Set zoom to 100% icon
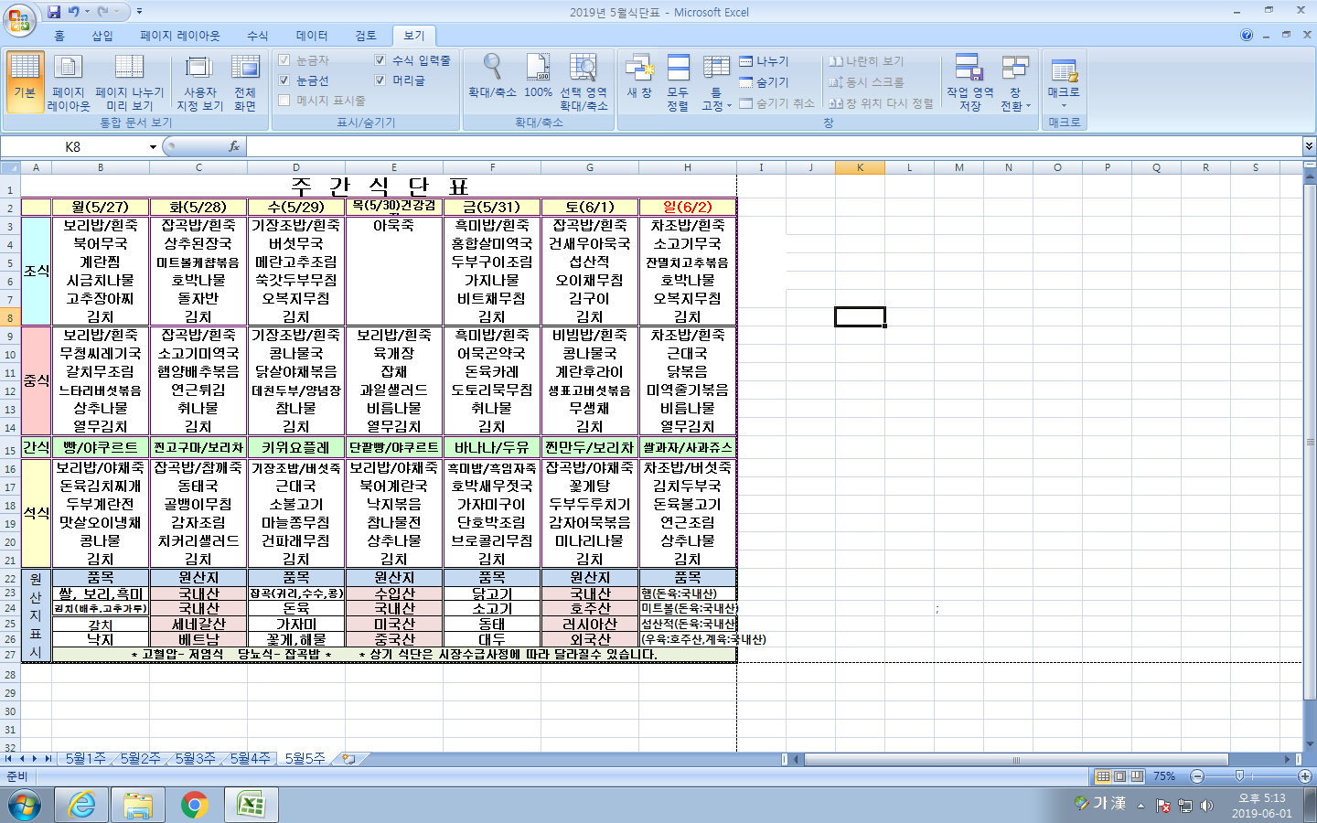 pyautogui.click(x=538, y=76)
